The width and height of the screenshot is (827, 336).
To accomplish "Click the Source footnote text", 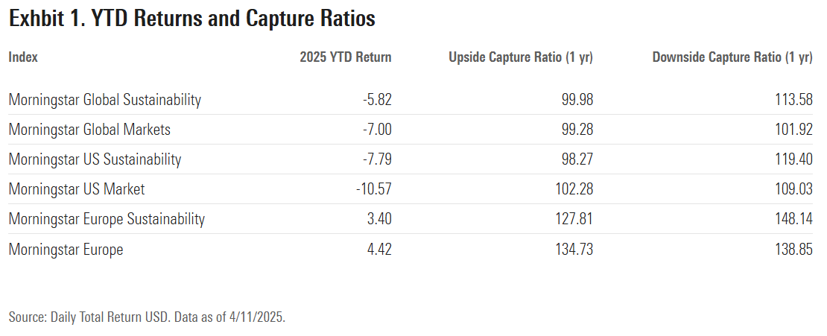I will coord(147,317).
